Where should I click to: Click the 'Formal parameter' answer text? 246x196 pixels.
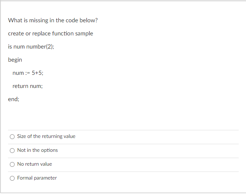click(37, 178)
